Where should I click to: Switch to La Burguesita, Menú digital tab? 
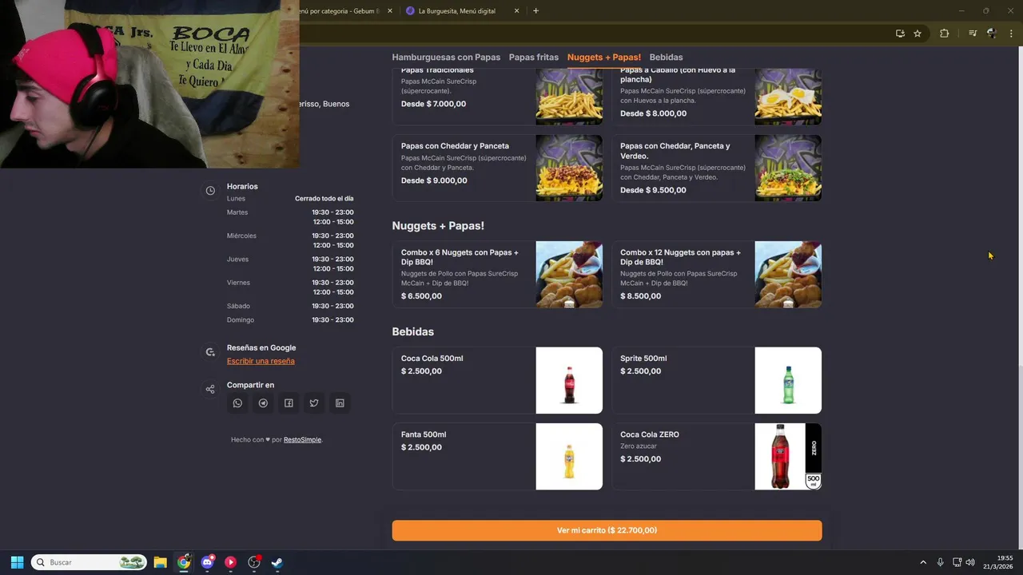click(463, 11)
